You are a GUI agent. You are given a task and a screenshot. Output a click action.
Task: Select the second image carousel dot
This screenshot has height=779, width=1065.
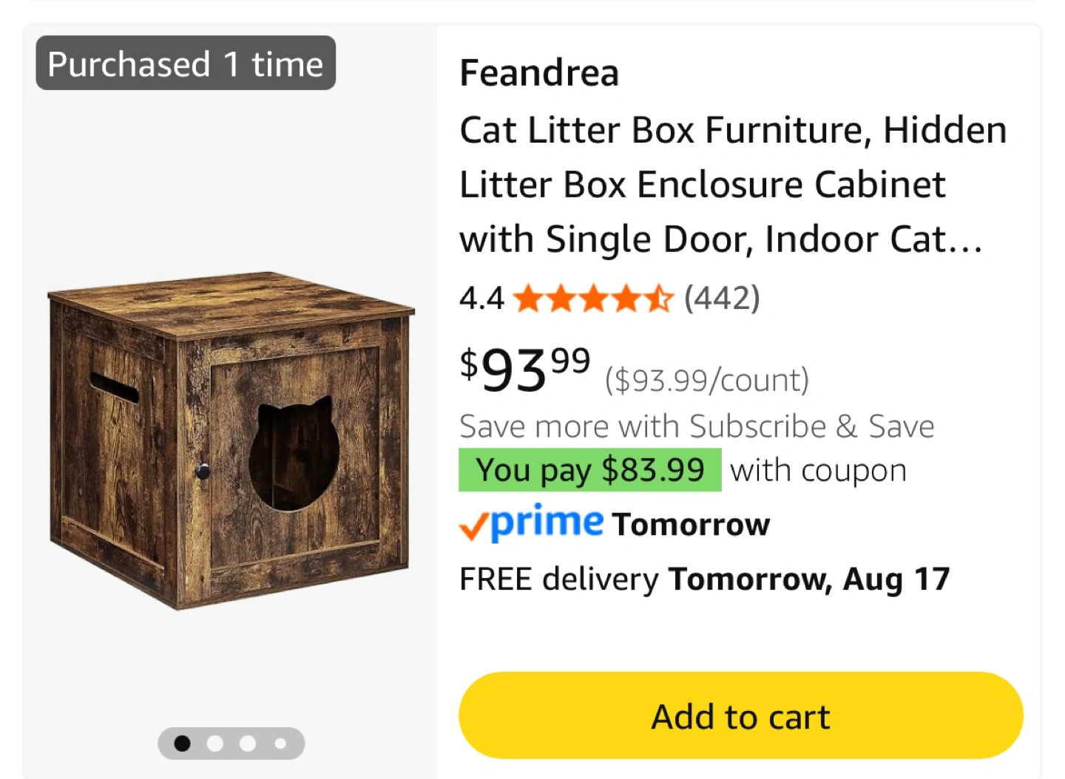pos(215,744)
